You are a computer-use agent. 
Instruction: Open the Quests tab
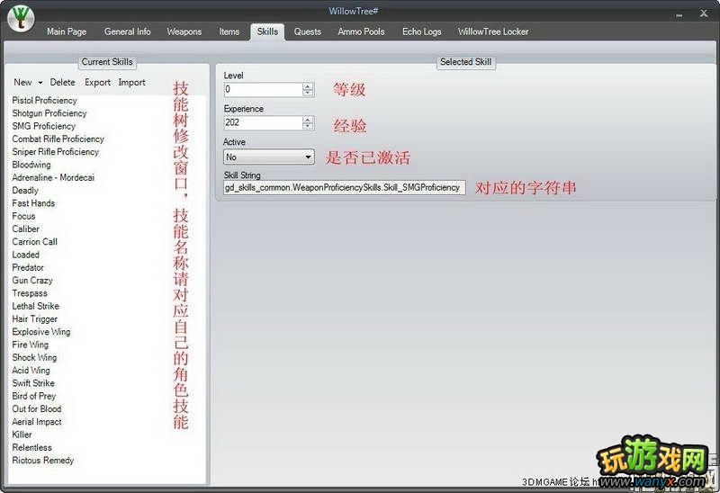307,31
